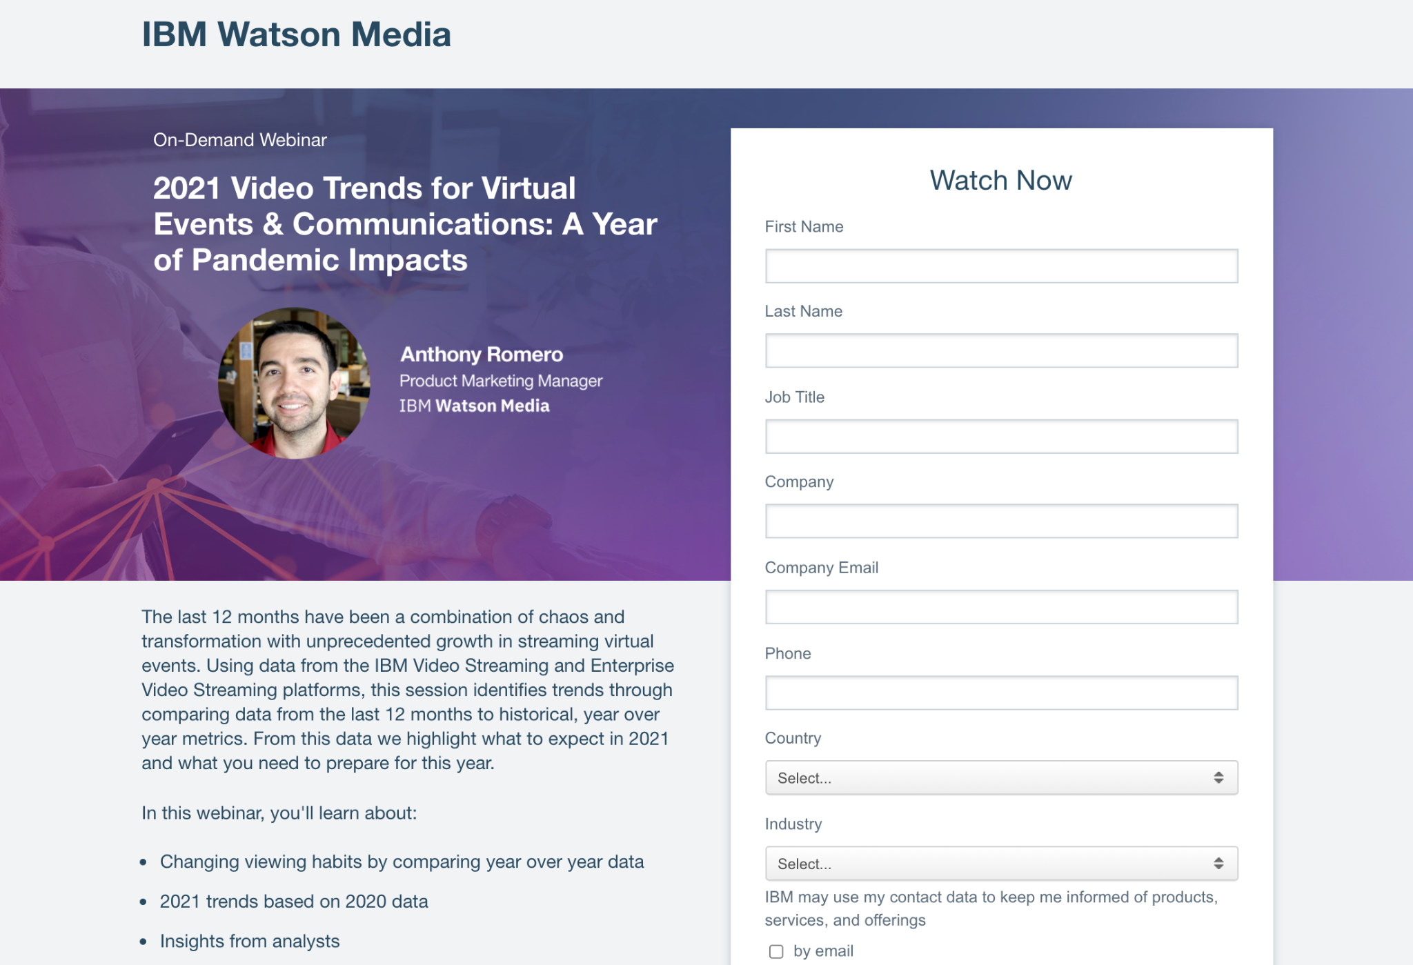Focus the Company Email field
Screen dimensions: 1413x965
(1001, 607)
